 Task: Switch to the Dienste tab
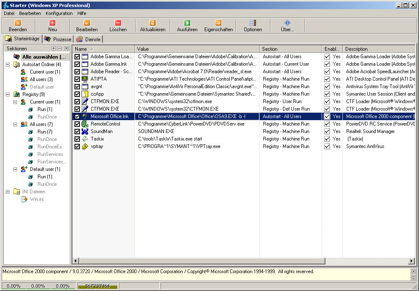coord(89,39)
